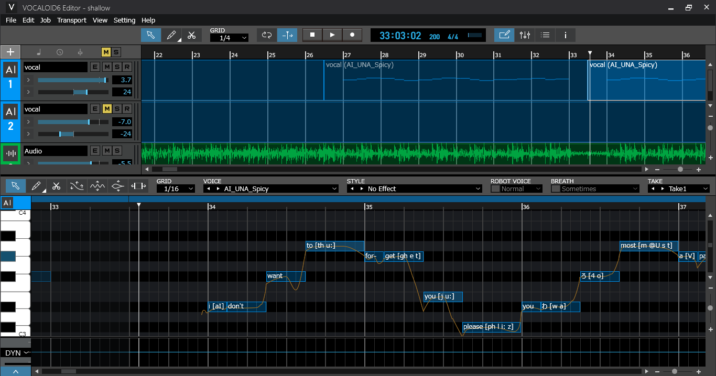Click the add track plus button
Viewport: 716px width, 376px height.
point(10,52)
